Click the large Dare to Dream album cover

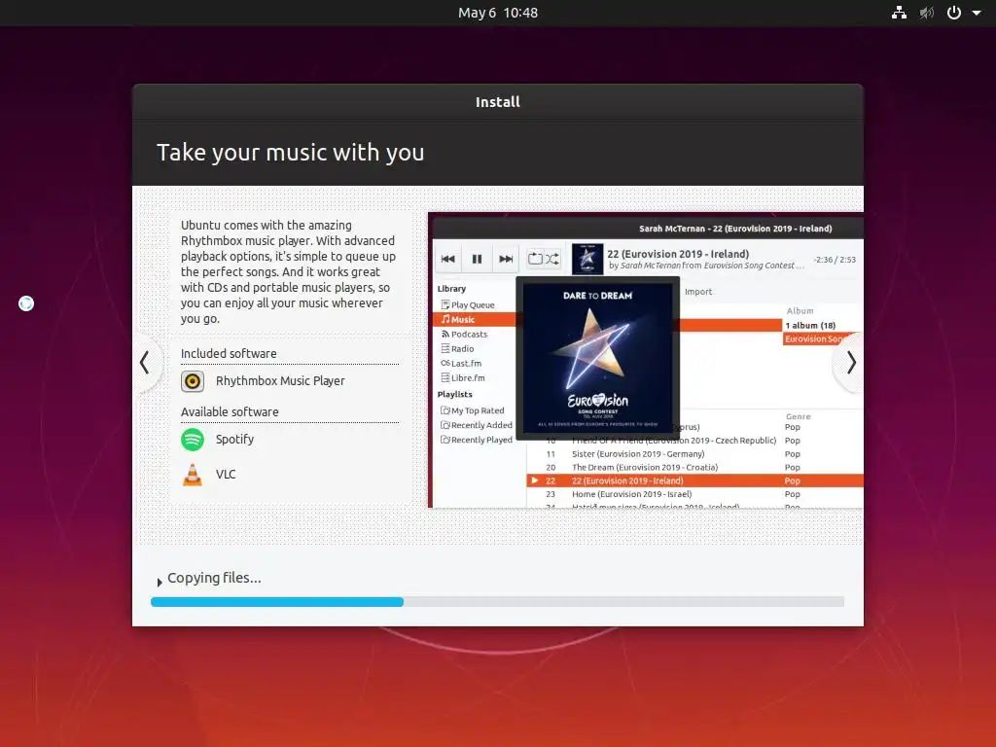click(598, 358)
